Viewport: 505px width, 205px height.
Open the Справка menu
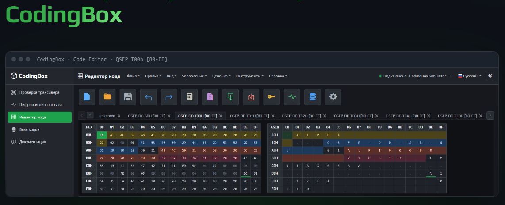[278, 76]
